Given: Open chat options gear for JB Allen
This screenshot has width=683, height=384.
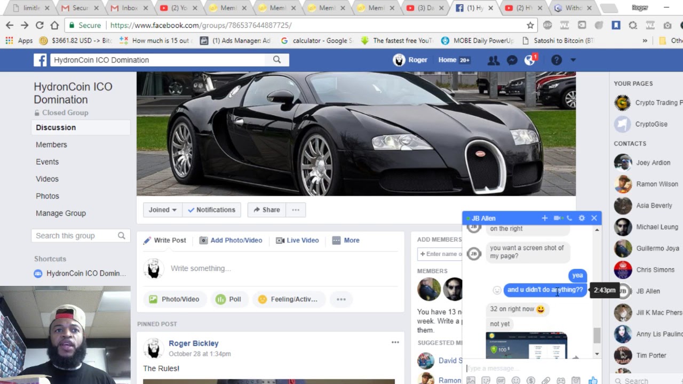Looking at the screenshot, I should pos(582,218).
